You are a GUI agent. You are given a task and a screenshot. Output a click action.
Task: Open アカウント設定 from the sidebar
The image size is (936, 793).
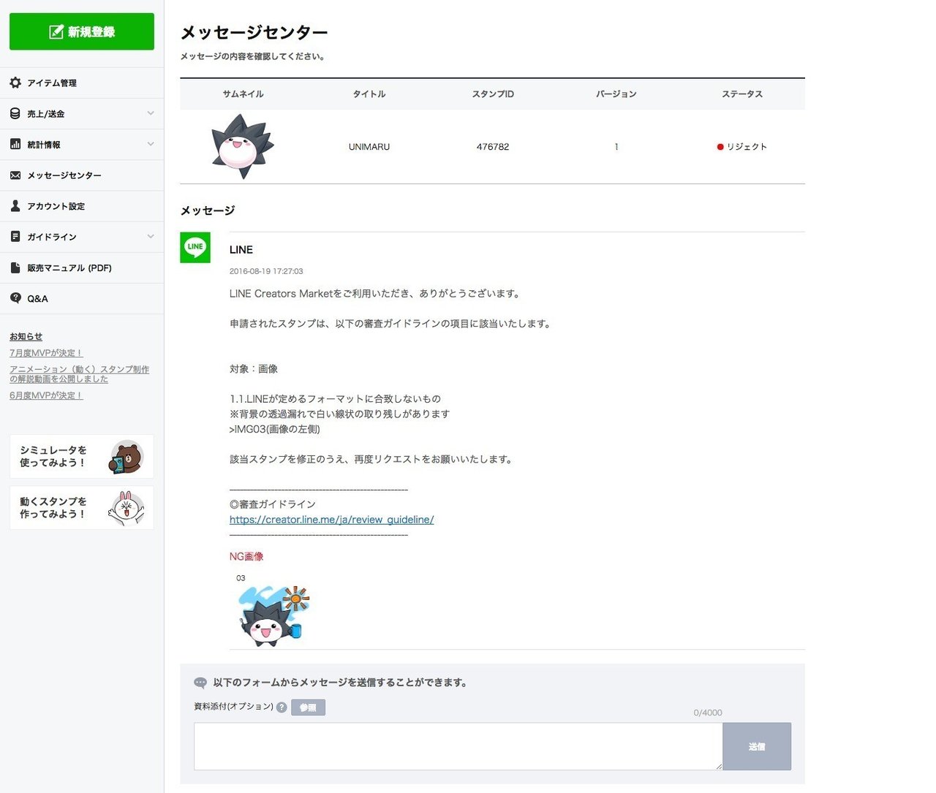click(x=57, y=205)
